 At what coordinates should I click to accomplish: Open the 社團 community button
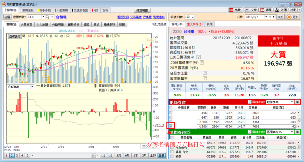(x=281, y=10)
